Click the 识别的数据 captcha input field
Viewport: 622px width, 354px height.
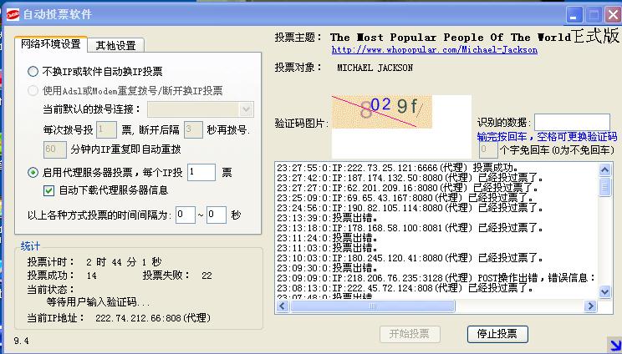[572, 122]
